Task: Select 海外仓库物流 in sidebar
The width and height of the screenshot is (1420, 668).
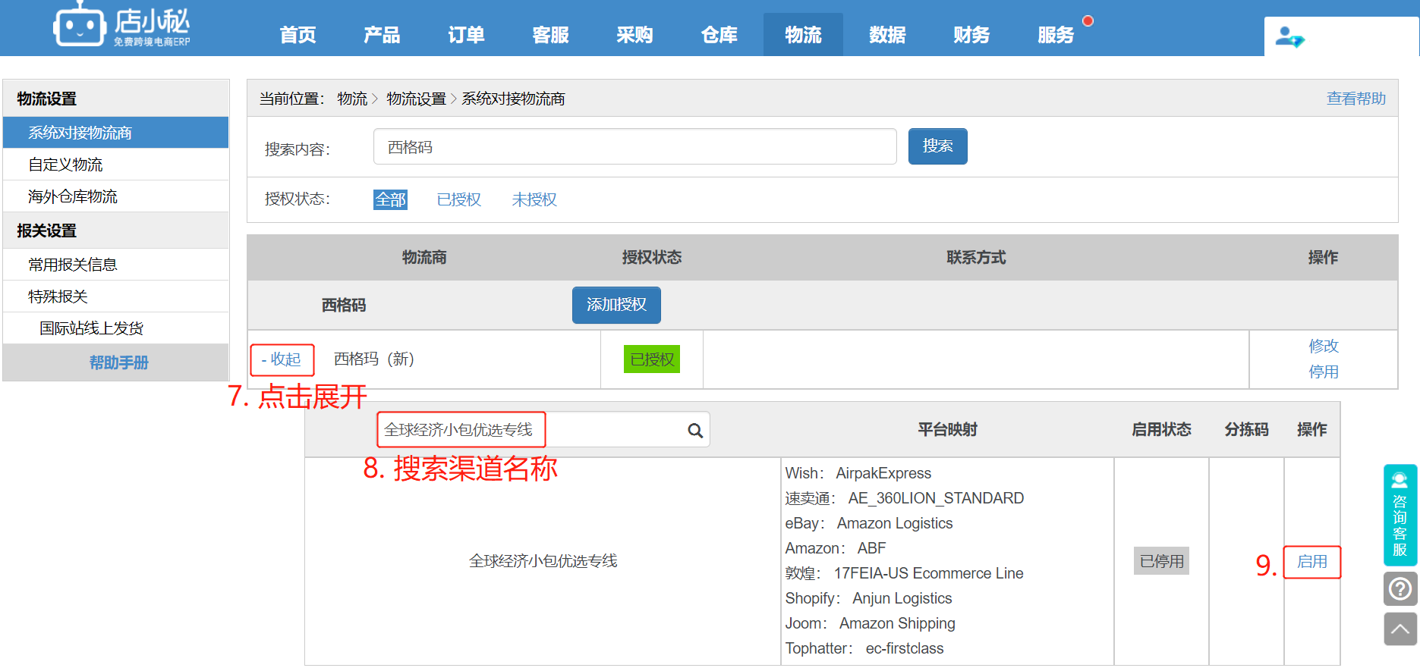Action: click(115, 196)
